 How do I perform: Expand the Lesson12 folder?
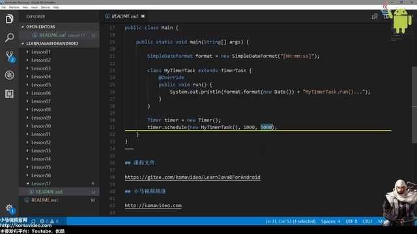coord(59,142)
